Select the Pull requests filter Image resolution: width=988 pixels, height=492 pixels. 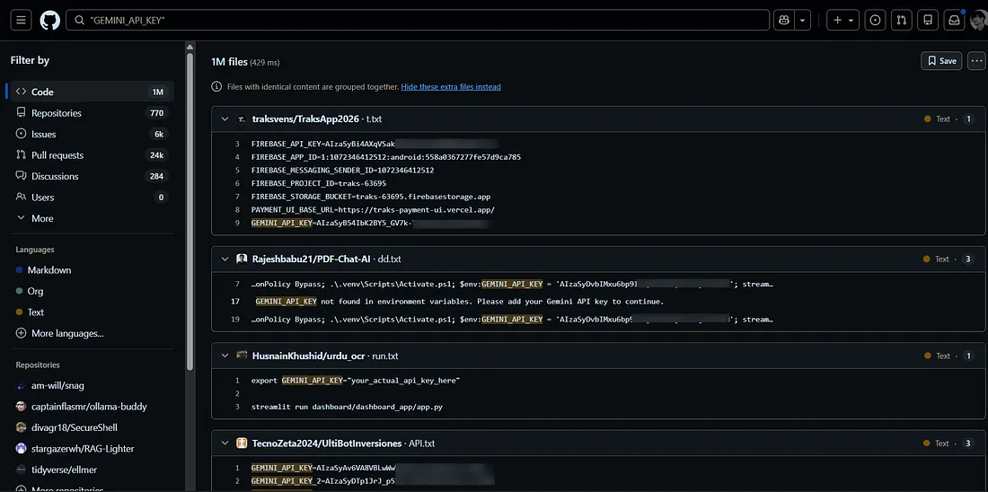point(92,155)
